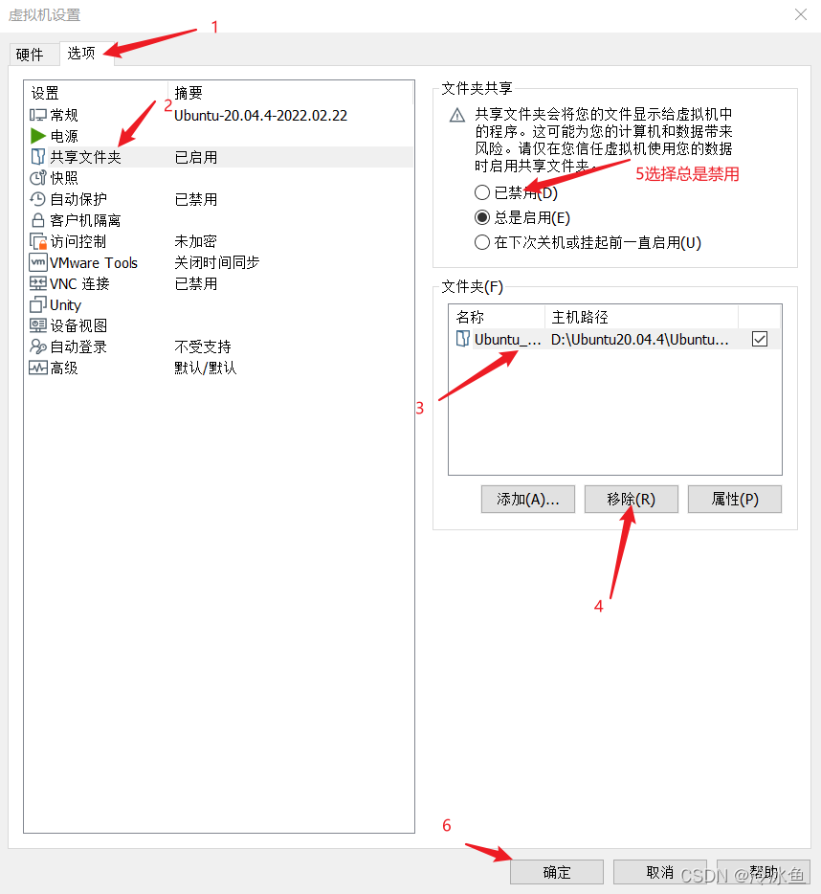Click the 设置 column header
This screenshot has height=894, width=821.
click(x=96, y=93)
